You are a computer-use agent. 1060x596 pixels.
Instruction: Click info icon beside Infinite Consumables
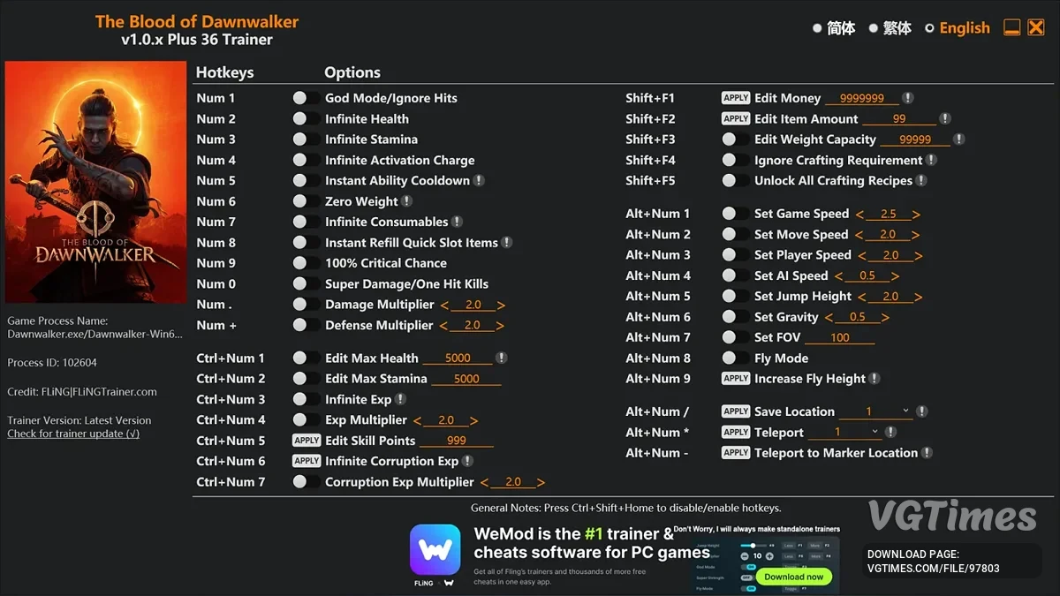(457, 222)
